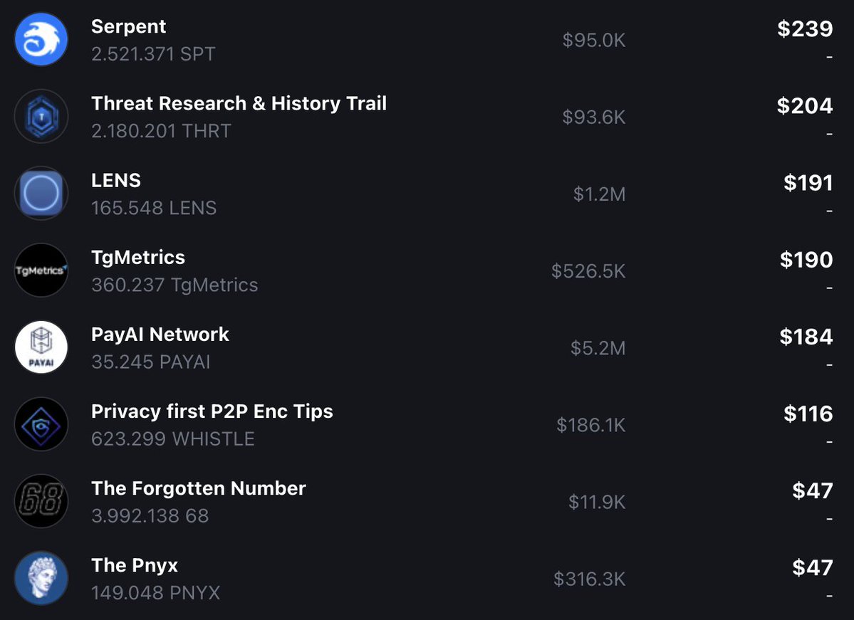The width and height of the screenshot is (854, 620).
Task: Click The Forgotten Number title
Action: click(x=198, y=488)
